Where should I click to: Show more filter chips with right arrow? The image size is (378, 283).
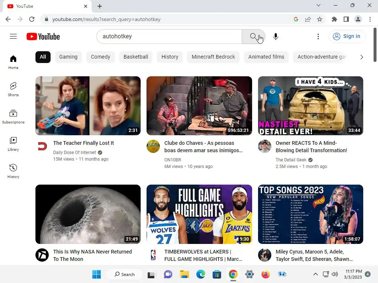[x=361, y=57]
